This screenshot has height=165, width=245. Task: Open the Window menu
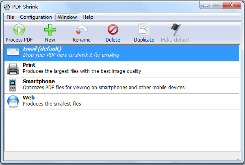pos(67,17)
